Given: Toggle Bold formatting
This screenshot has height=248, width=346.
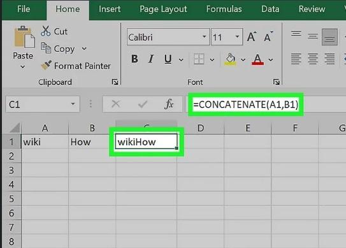Looking at the screenshot, I should [134, 59].
